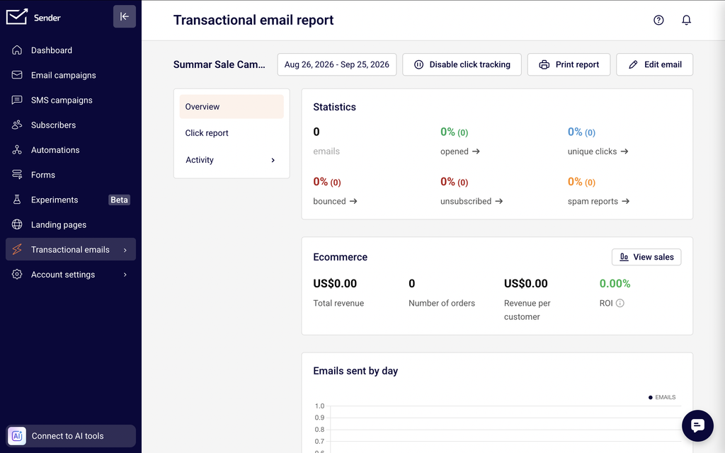Open Automations page
Viewport: 725px width, 453px height.
71,150
